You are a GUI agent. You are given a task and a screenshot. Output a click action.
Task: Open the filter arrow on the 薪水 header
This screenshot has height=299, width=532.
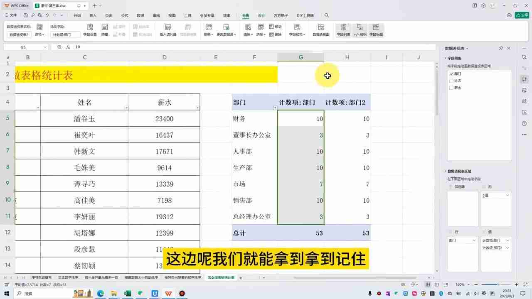tap(197, 108)
